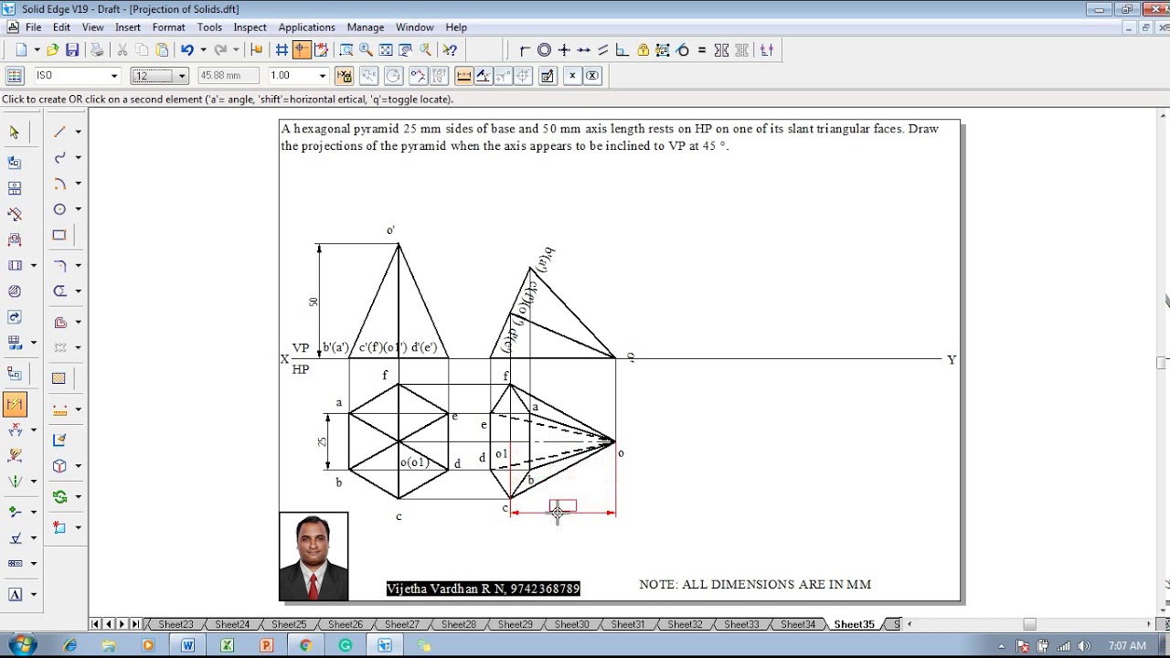Click the Zoom Area icon
The image size is (1170, 658).
point(346,50)
